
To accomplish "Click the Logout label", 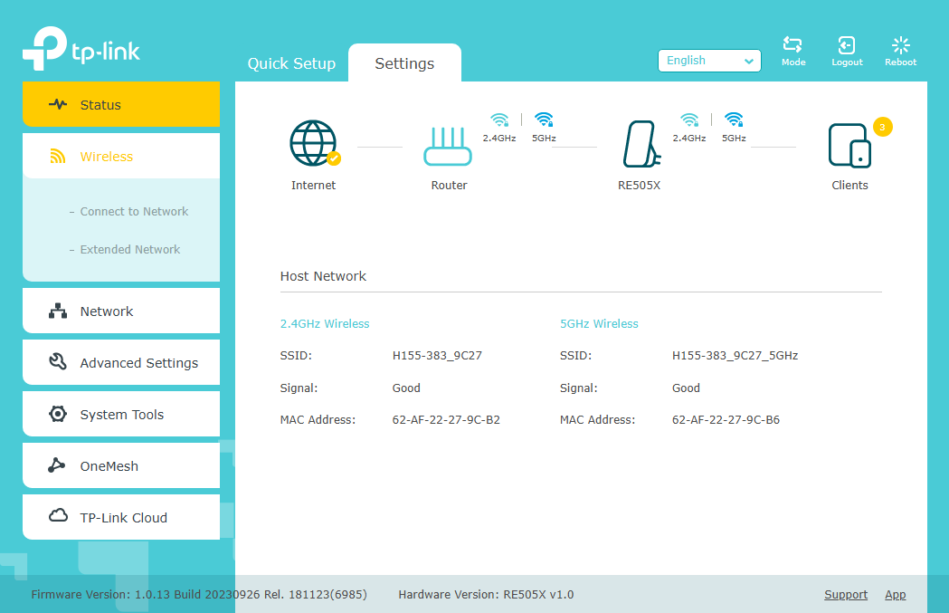I will click(x=847, y=62).
